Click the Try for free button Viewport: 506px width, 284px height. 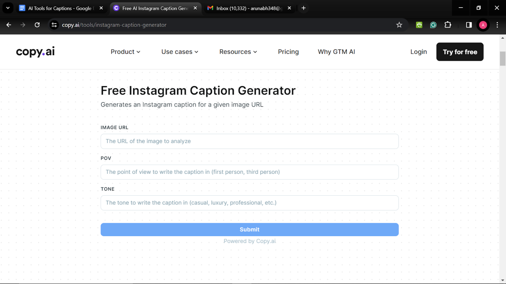[x=460, y=52]
